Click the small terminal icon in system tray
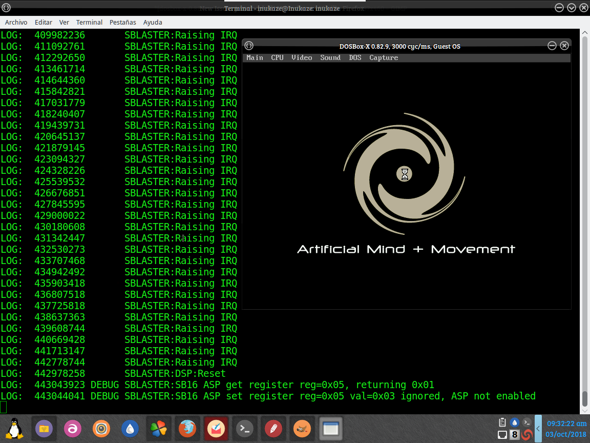 pyautogui.click(x=527, y=422)
